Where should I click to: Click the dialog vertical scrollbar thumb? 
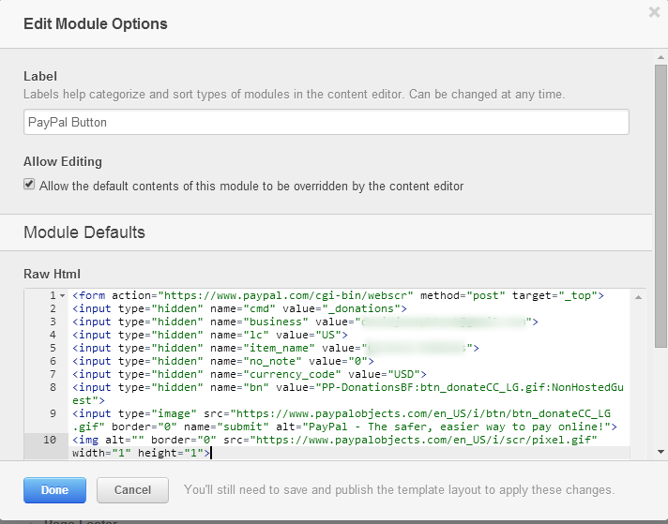[660, 205]
